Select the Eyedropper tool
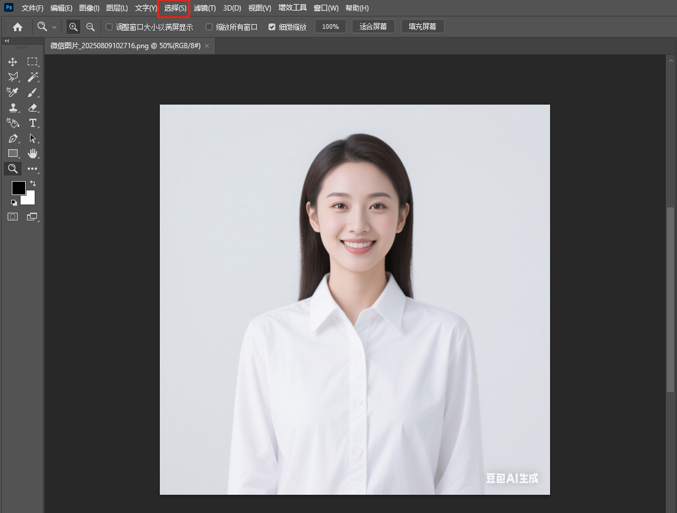This screenshot has width=677, height=513. tap(12, 92)
